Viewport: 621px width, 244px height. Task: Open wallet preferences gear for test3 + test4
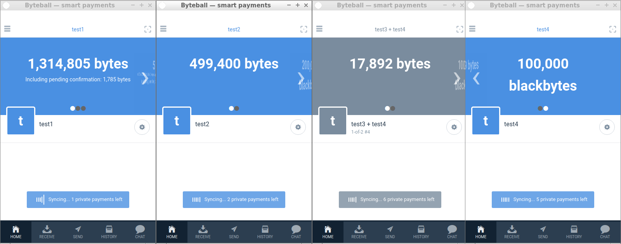pyautogui.click(x=454, y=127)
